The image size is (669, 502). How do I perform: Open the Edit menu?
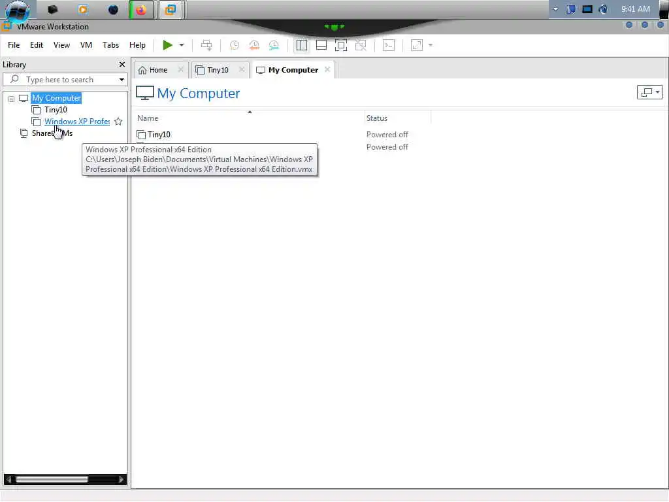click(37, 45)
